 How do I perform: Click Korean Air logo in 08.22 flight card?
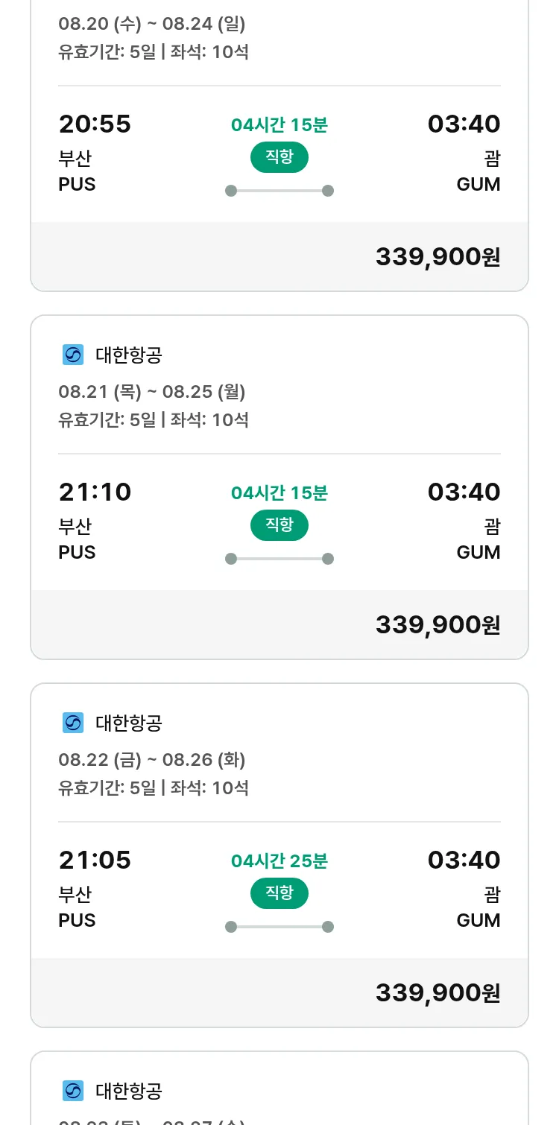tap(73, 723)
